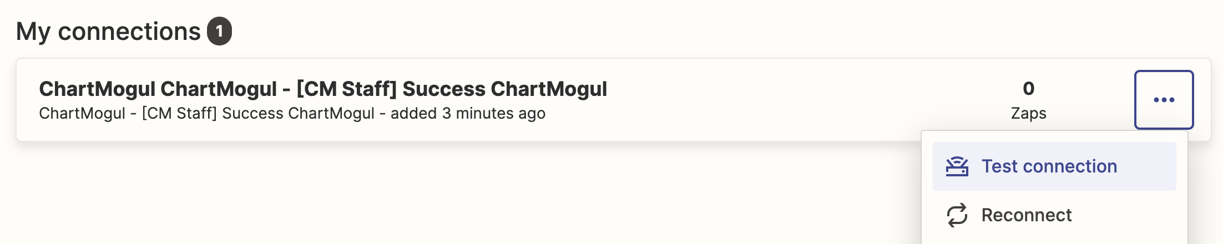The width and height of the screenshot is (1223, 244).
Task: Click the connections count badge showing 1
Action: [219, 31]
